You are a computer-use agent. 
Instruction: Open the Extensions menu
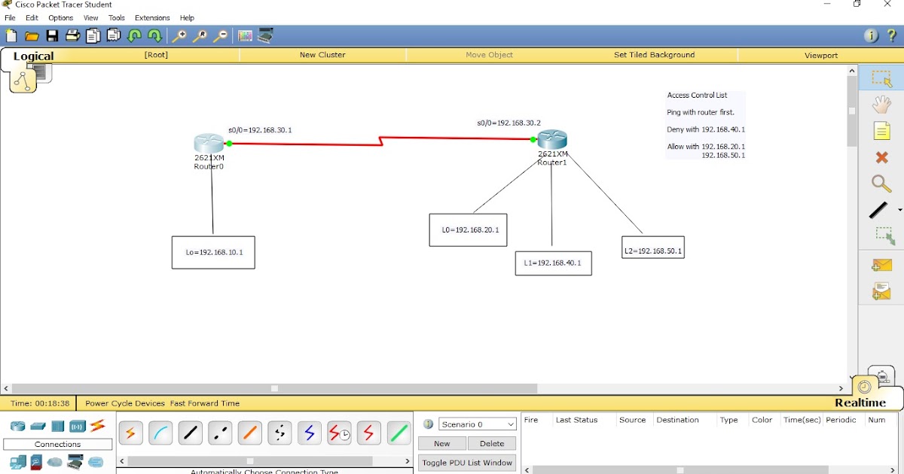pos(152,17)
